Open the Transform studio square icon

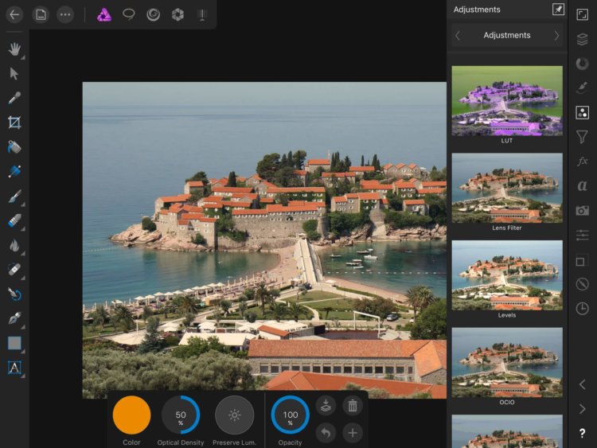(580, 261)
